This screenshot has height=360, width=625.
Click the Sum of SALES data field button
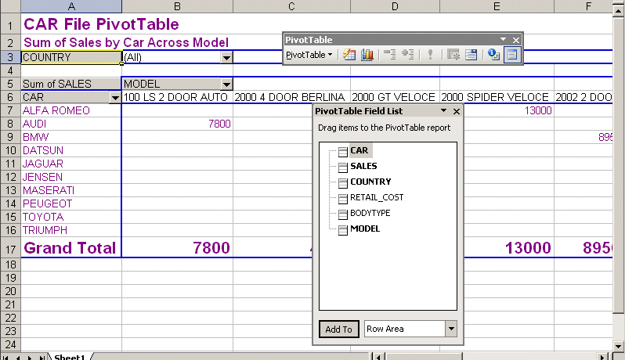pos(71,84)
